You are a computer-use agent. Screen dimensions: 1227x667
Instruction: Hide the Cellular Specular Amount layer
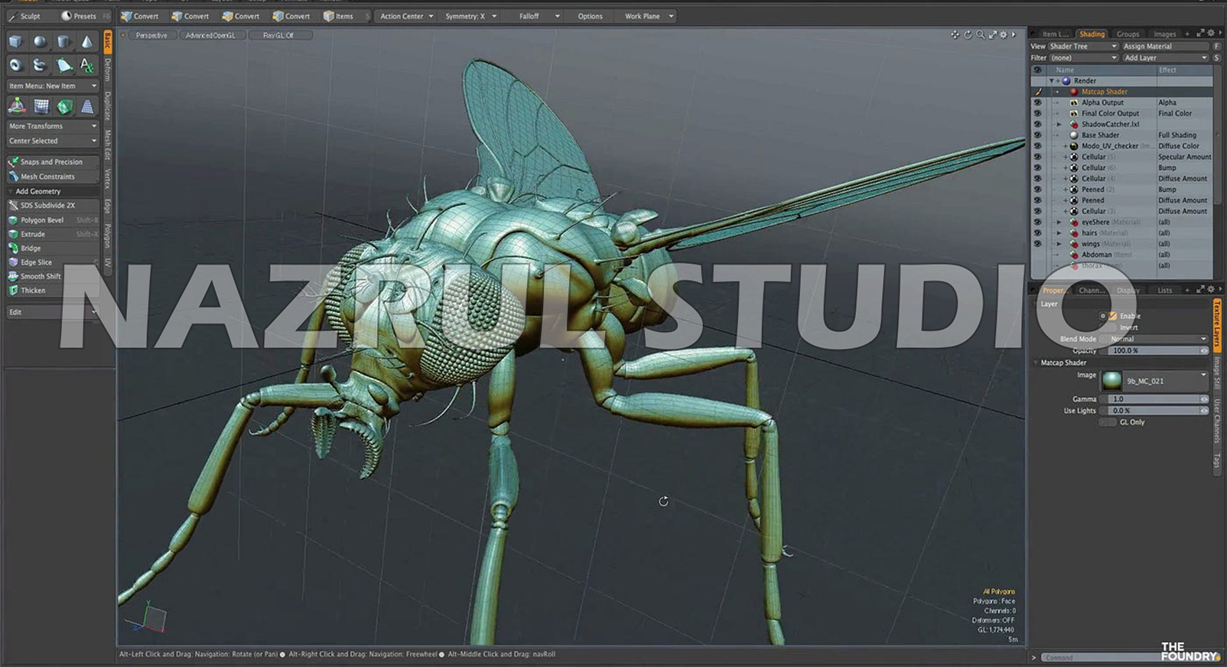pyautogui.click(x=1037, y=157)
